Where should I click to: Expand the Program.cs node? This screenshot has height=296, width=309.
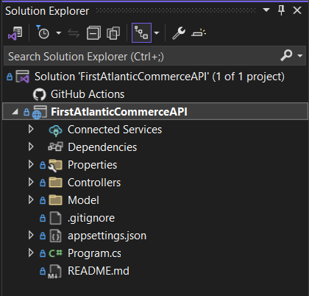click(x=31, y=253)
